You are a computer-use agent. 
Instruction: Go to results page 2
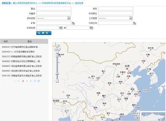(27, 81)
